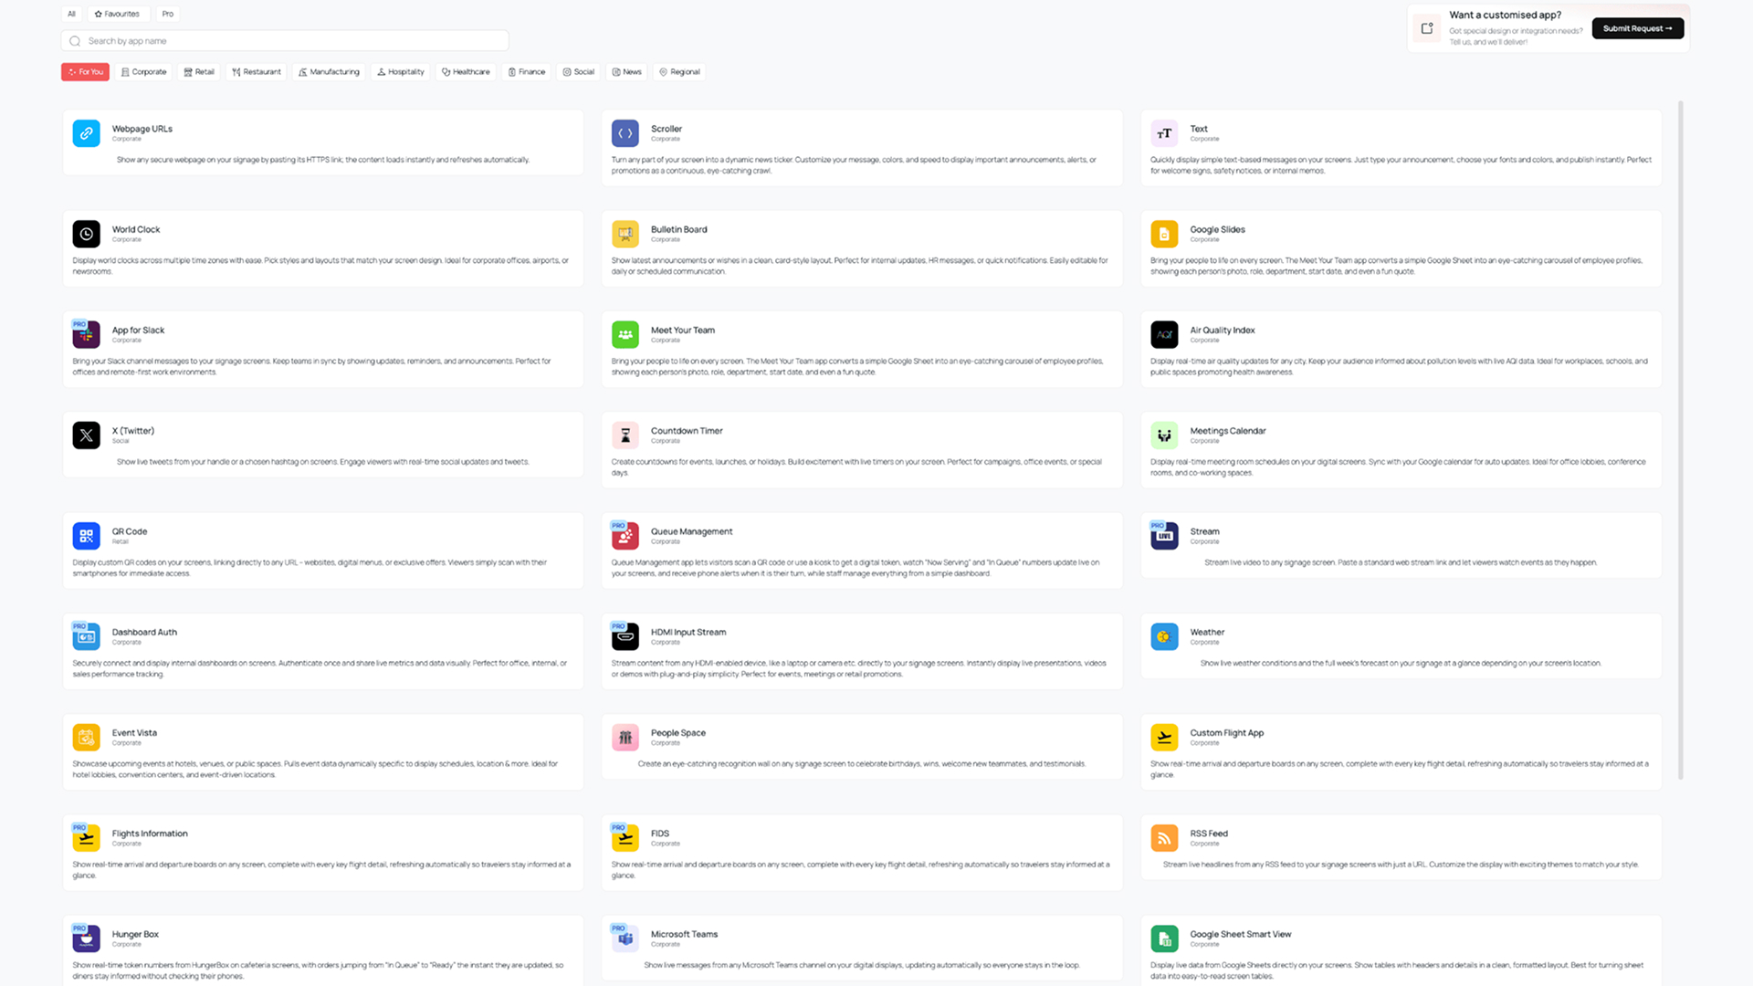Click the Weather app icon
This screenshot has height=986, width=1753.
tap(1164, 636)
